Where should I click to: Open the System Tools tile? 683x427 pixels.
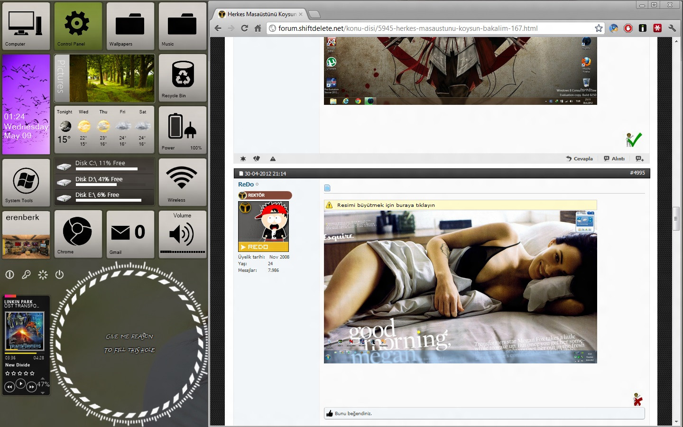[x=26, y=182]
